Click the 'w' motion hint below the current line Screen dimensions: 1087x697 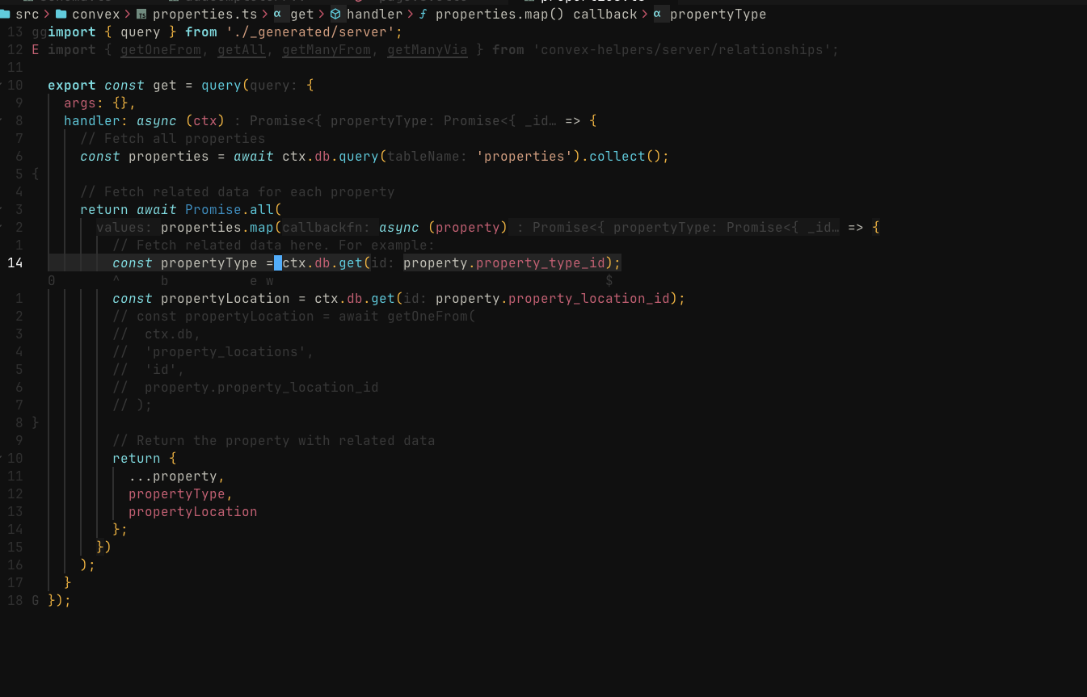click(270, 281)
